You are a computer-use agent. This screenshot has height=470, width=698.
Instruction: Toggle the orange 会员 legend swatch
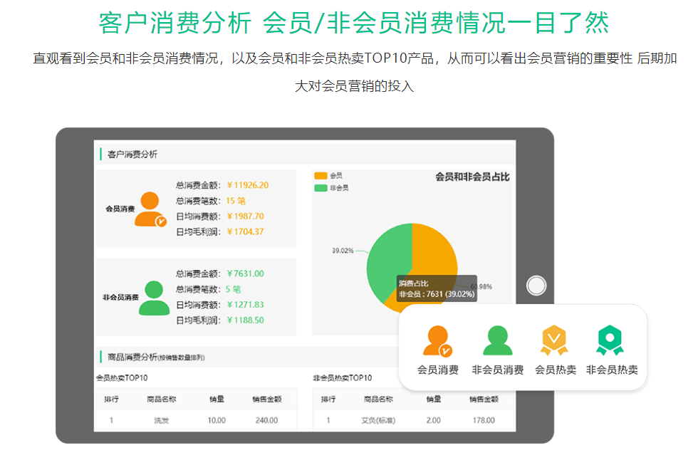point(321,175)
